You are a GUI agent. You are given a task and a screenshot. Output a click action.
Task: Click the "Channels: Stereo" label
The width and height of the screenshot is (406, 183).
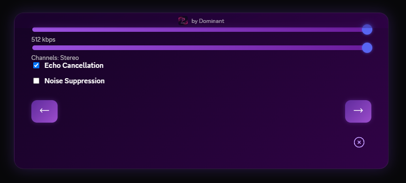55,58
